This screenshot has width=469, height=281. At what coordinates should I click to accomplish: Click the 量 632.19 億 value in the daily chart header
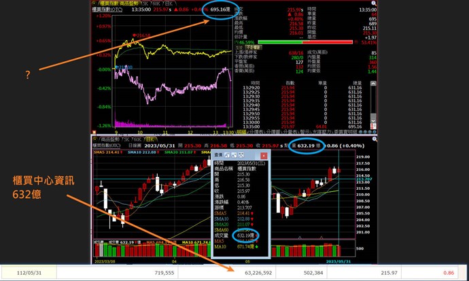[x=306, y=146]
